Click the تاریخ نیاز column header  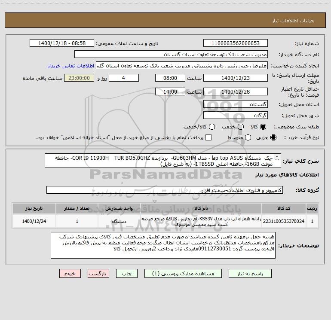[x=34, y=208]
